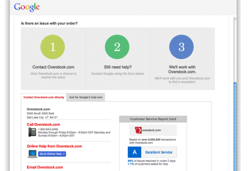Click the Customer Service Report Card header

(x=153, y=119)
